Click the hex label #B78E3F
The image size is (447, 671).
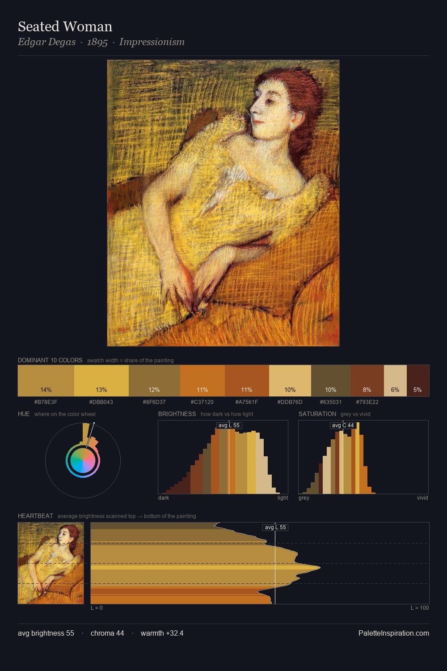tap(46, 402)
